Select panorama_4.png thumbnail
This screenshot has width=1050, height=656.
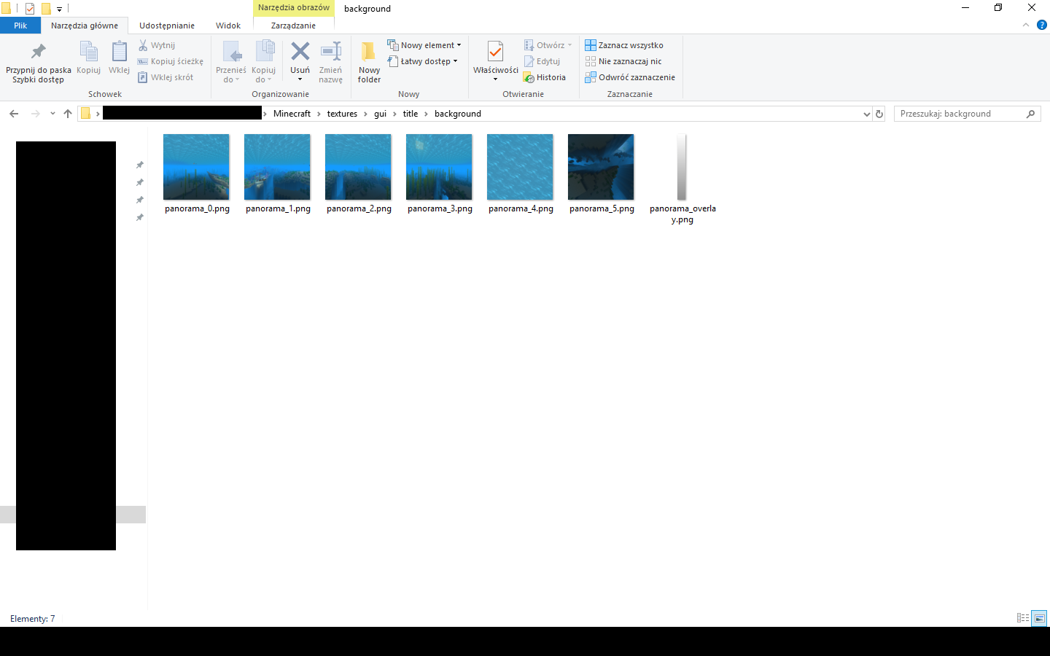[x=520, y=167]
